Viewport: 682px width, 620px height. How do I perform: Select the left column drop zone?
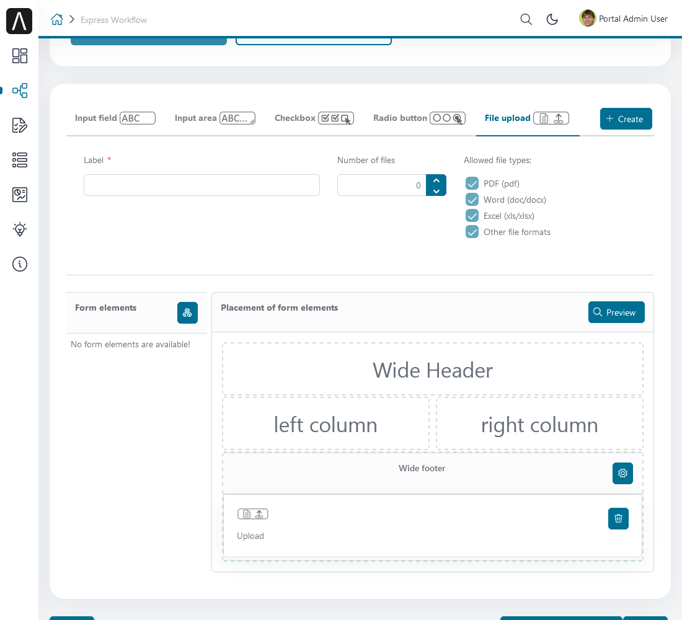pos(325,424)
